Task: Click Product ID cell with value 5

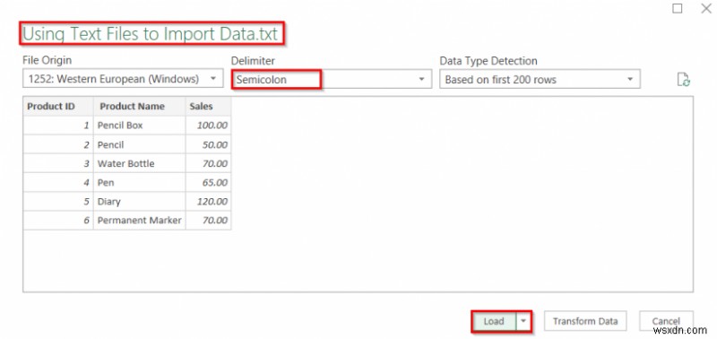Action: point(58,201)
